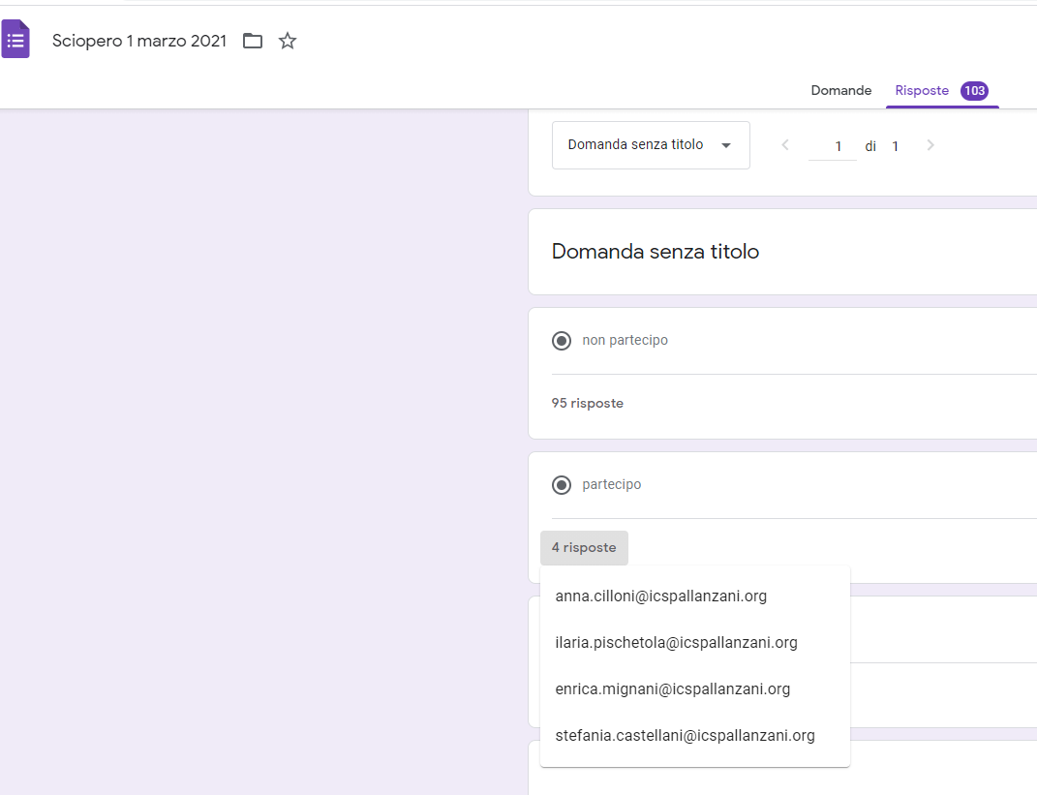Select enrica.mignani@icspallanzani.org respondent entry
This screenshot has width=1037, height=795.
(673, 689)
